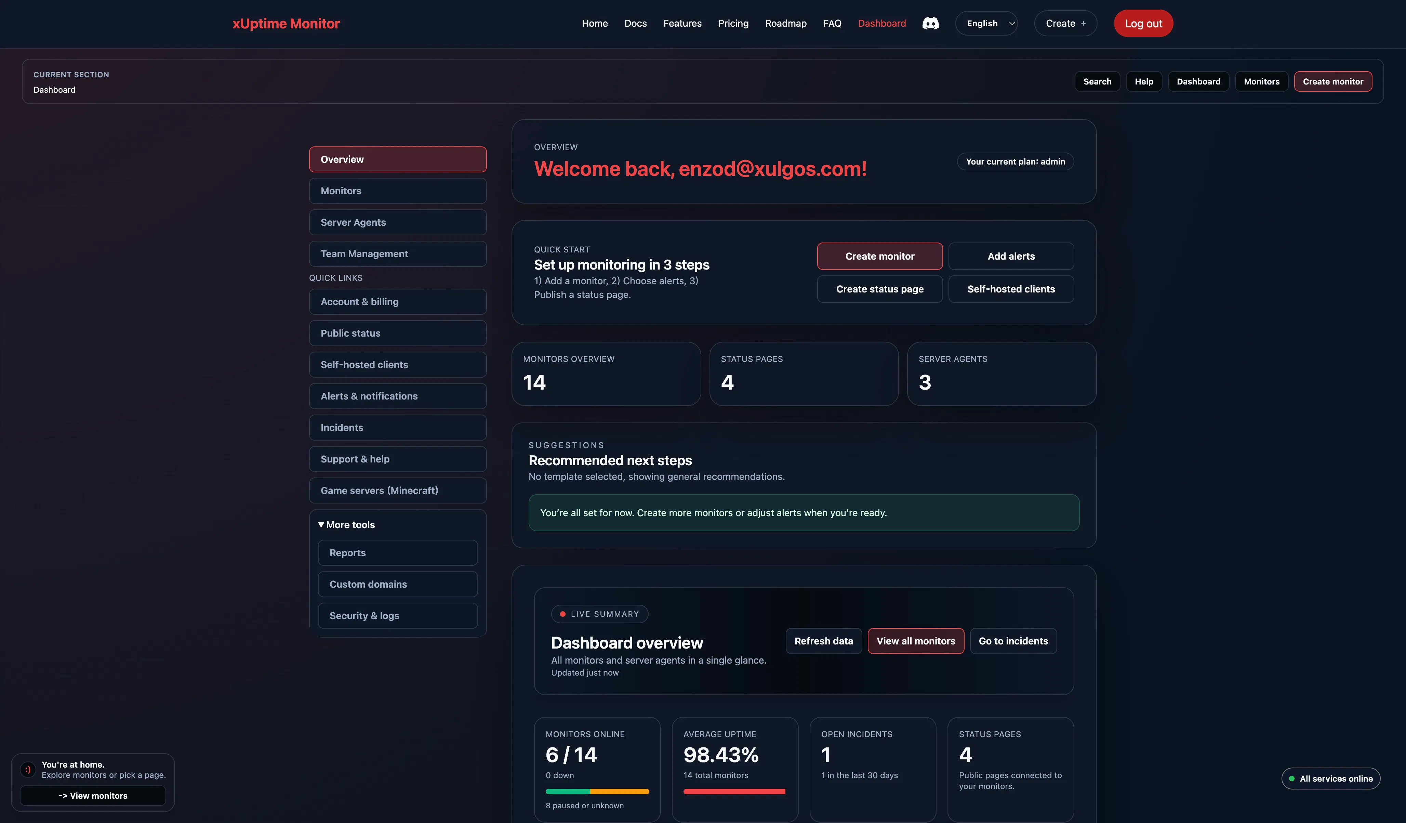Click Self-hosted clients Quick Start button
This screenshot has height=823, width=1406.
(1011, 289)
